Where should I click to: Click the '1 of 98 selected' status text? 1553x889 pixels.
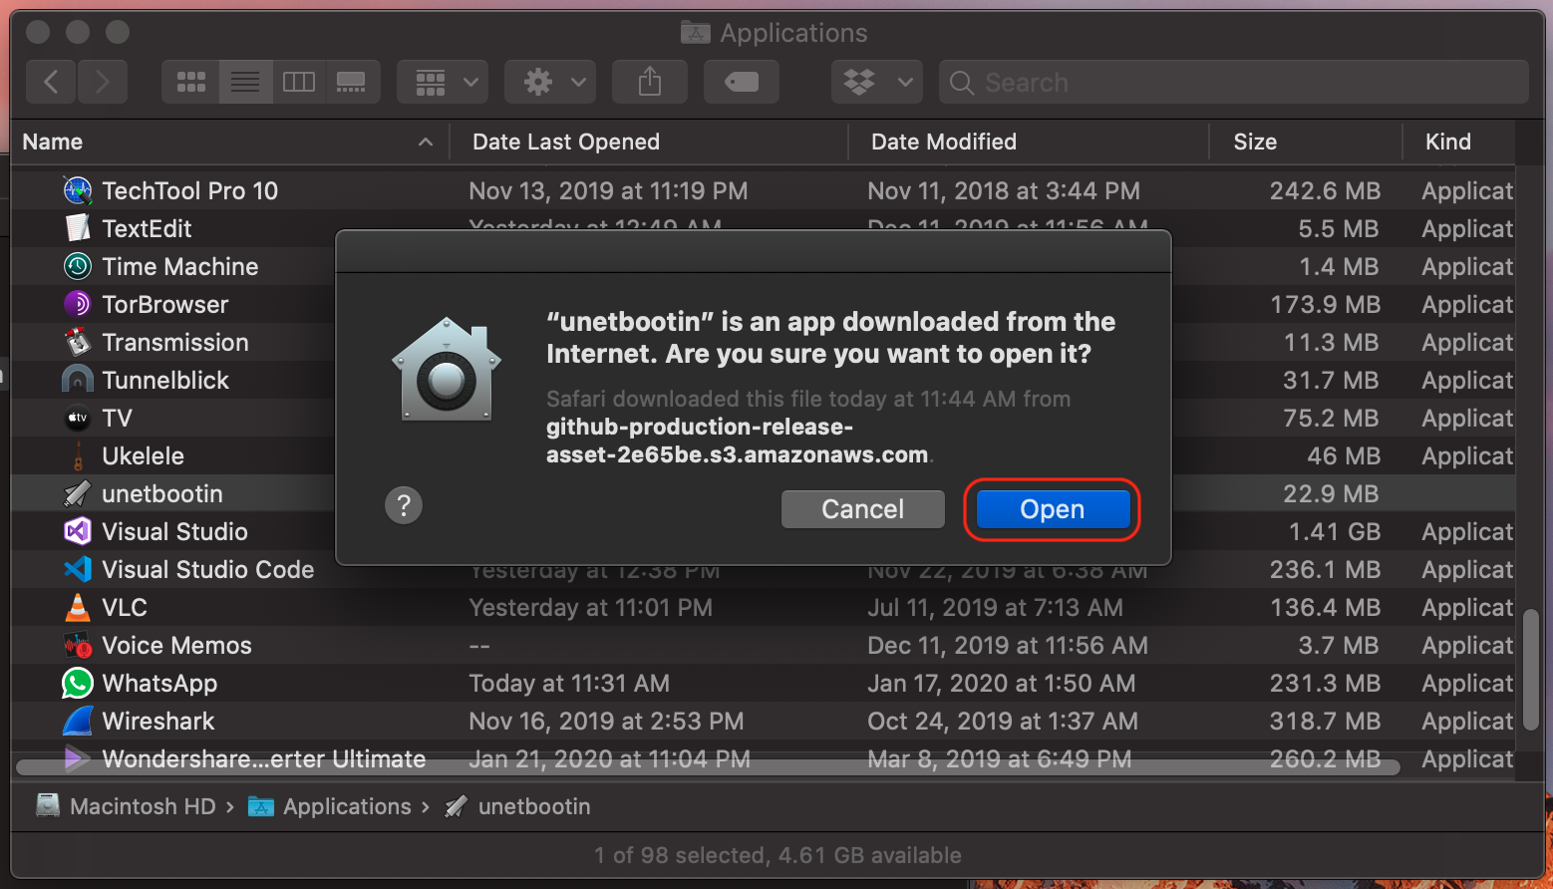tap(680, 855)
